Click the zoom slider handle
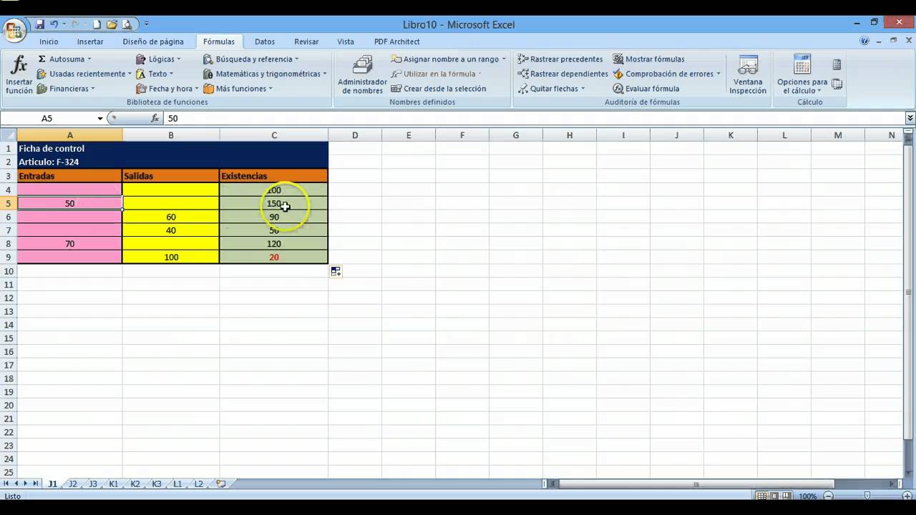The image size is (916, 515). (867, 496)
